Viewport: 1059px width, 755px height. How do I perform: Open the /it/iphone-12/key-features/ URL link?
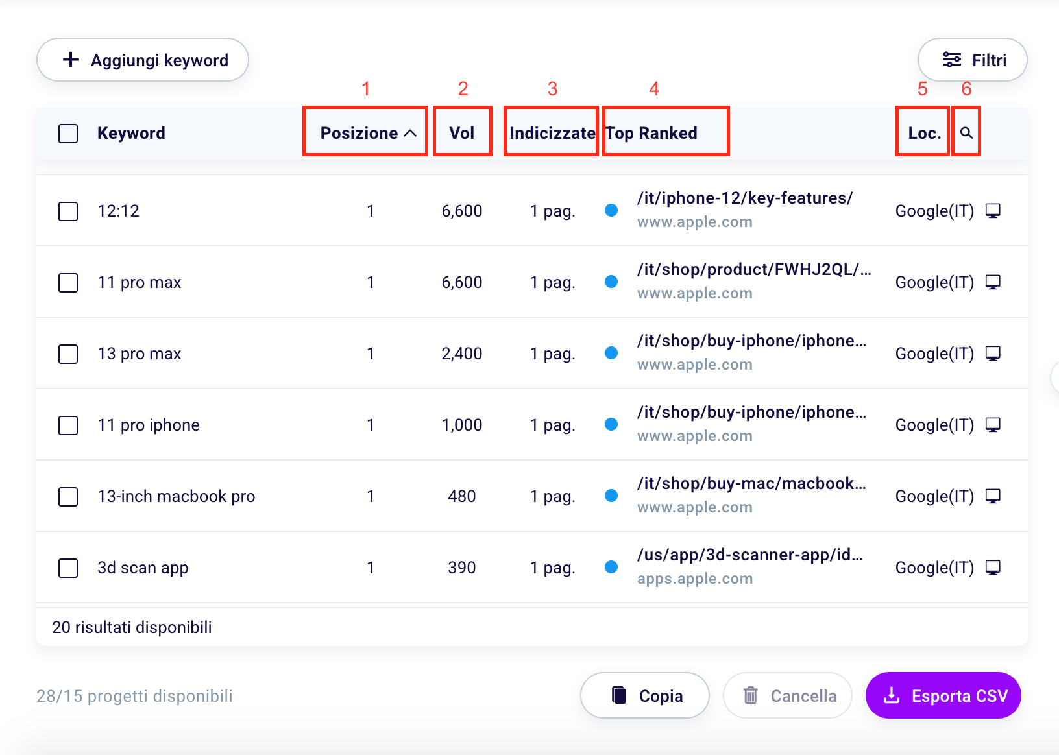point(744,198)
